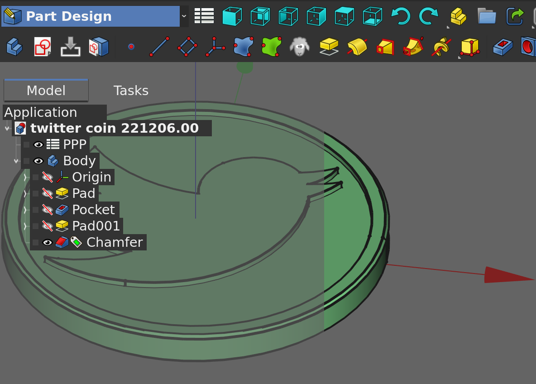Select the Additive Pipe tool
This screenshot has width=536, height=384.
tap(413, 47)
